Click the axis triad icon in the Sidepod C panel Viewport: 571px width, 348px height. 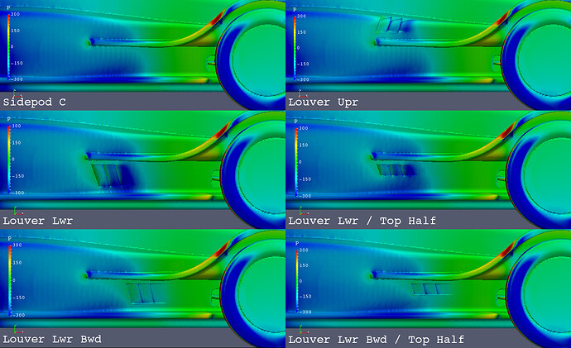pos(17,93)
